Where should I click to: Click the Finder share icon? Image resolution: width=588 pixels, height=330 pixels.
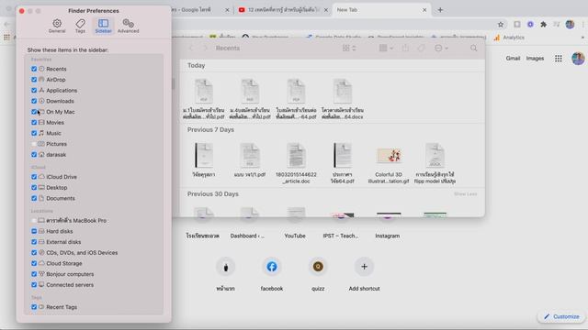coord(405,48)
